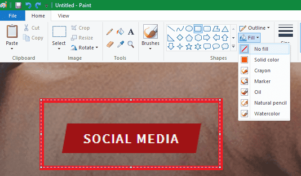This screenshot has height=176, width=301.
Task: Pick Crayon fill option
Action: (264, 70)
